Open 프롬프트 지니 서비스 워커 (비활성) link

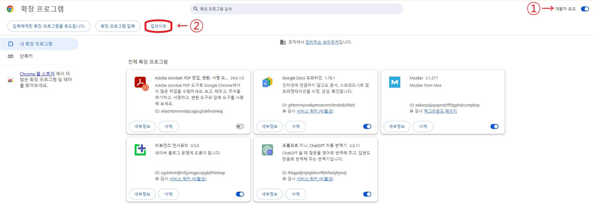(315, 179)
